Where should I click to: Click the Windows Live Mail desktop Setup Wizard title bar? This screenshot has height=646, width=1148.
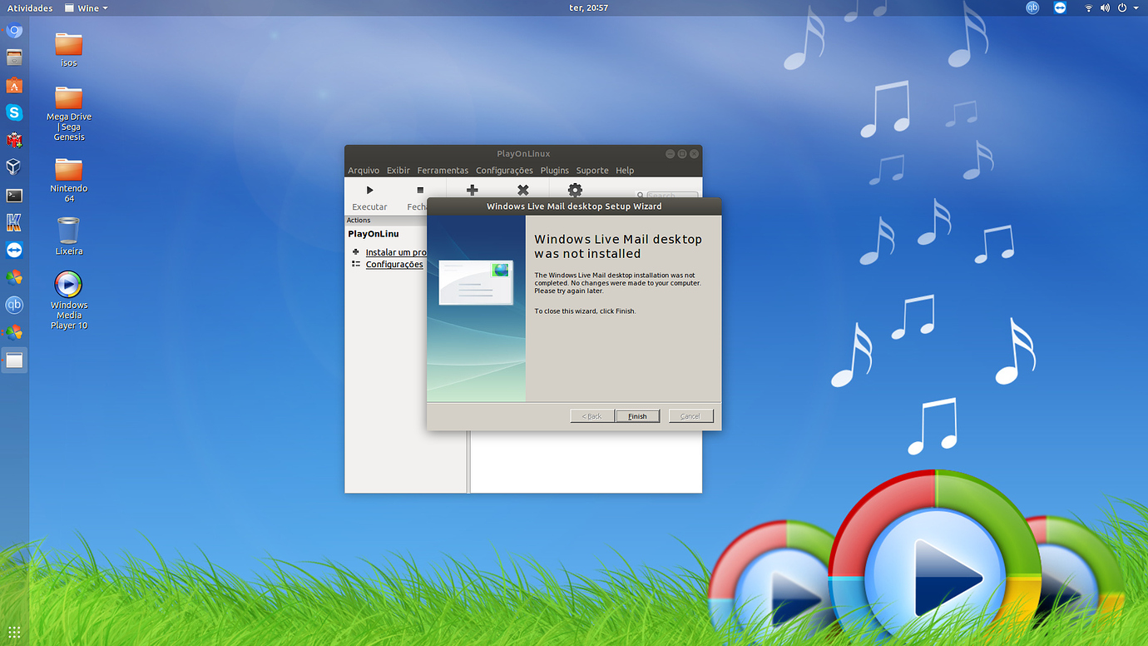pyautogui.click(x=574, y=206)
